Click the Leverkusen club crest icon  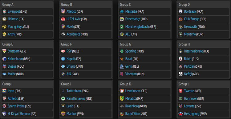click(x=122, y=91)
